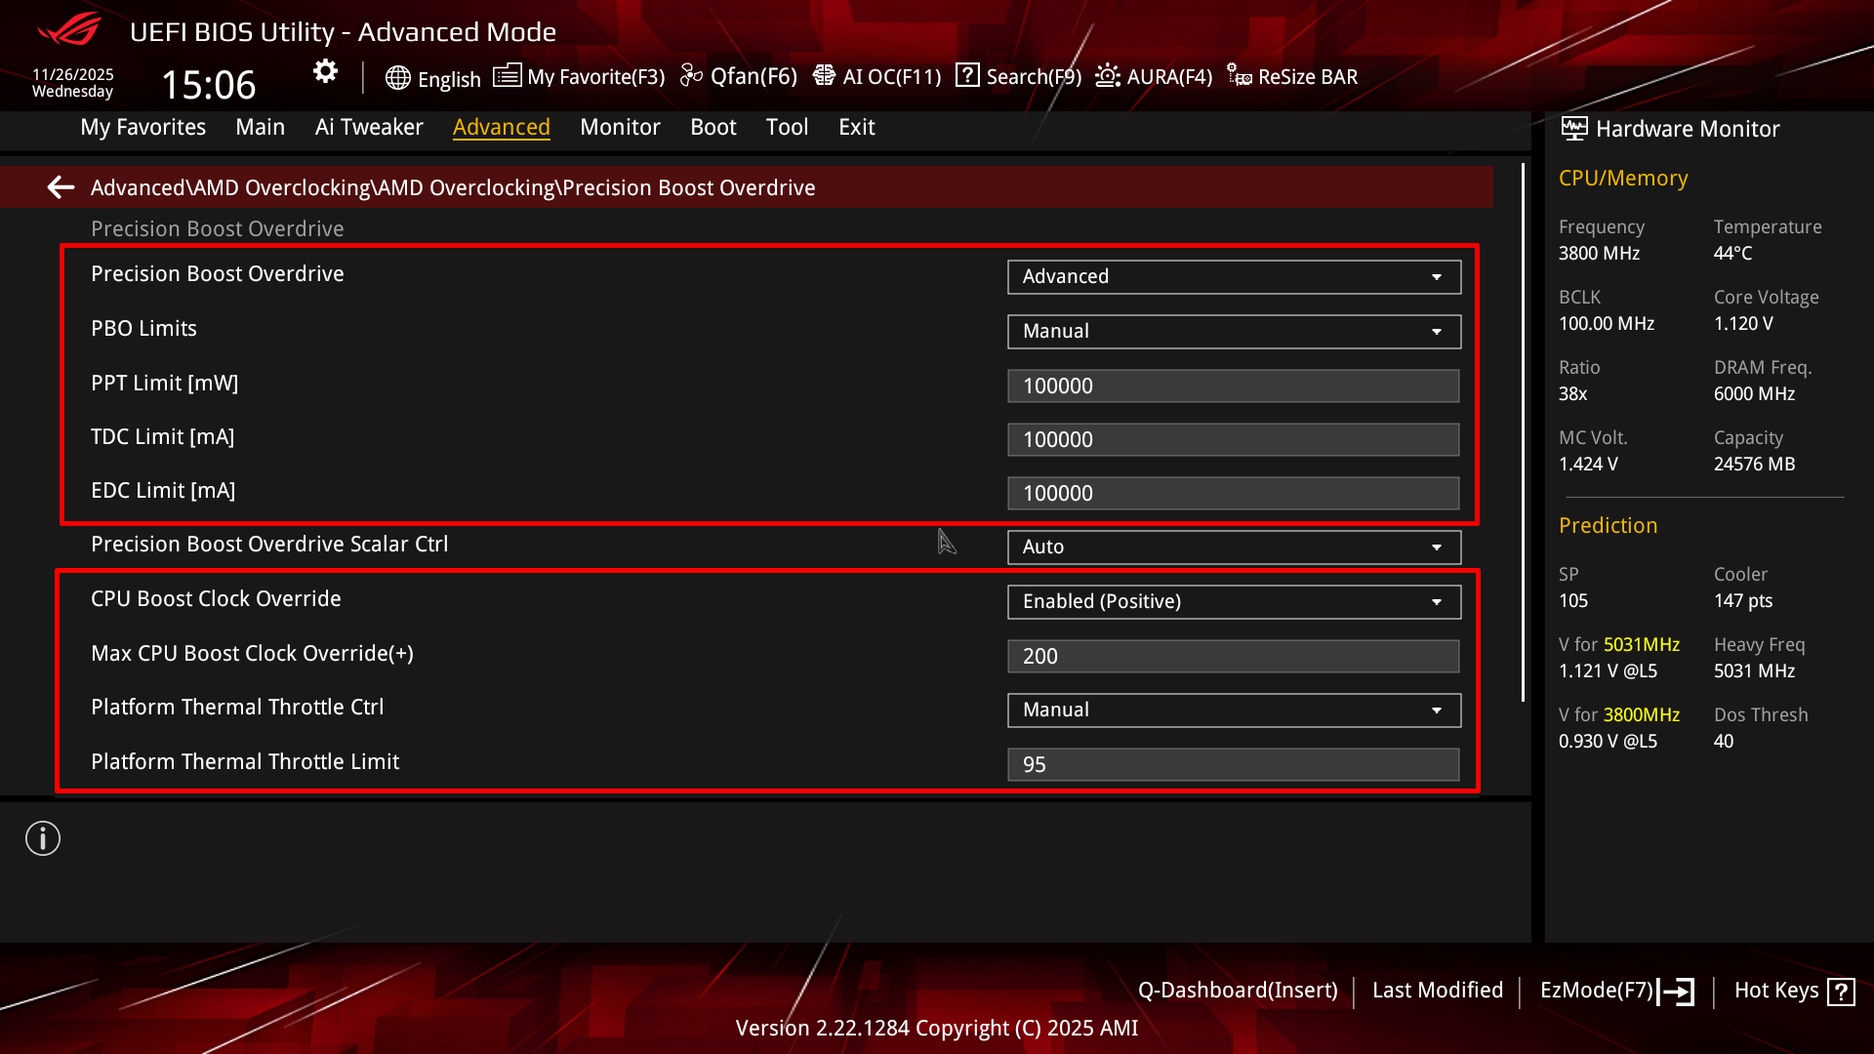Open Search(F9) question mark icon
1874x1054 pixels.
(967, 75)
